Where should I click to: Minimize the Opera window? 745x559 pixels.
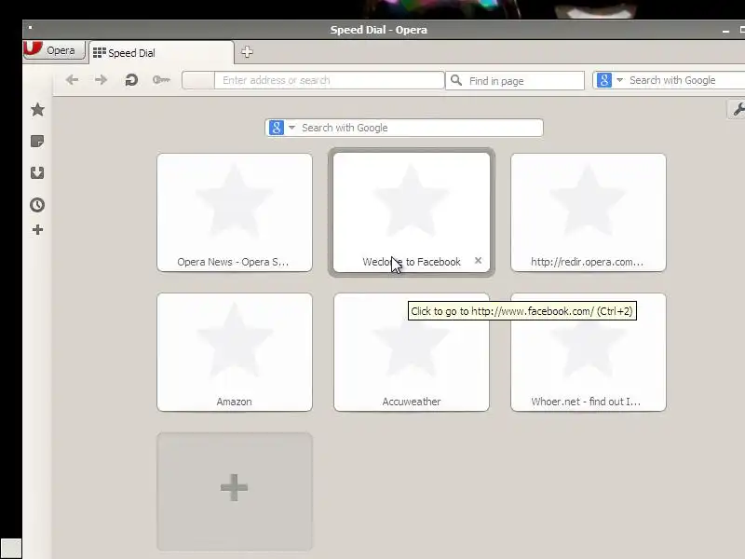(x=725, y=31)
